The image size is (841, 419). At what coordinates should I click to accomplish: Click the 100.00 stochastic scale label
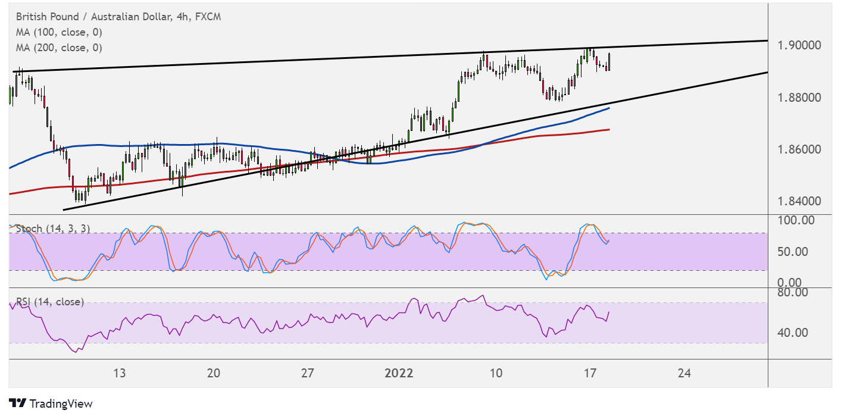coord(796,220)
